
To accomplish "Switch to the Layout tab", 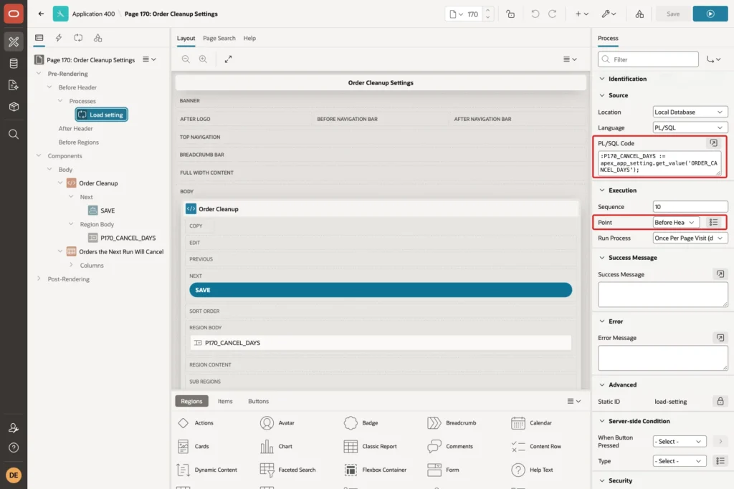I will click(186, 39).
